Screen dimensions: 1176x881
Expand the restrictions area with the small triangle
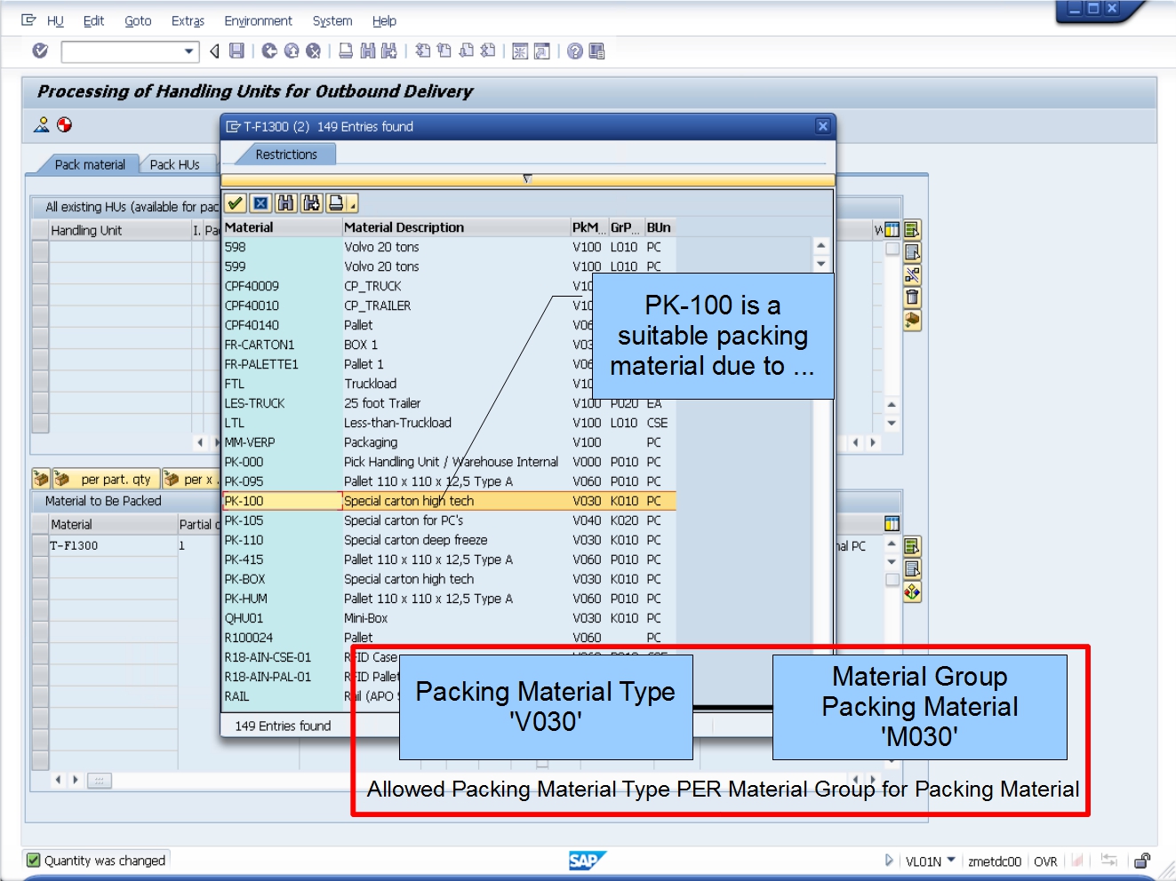tap(527, 179)
